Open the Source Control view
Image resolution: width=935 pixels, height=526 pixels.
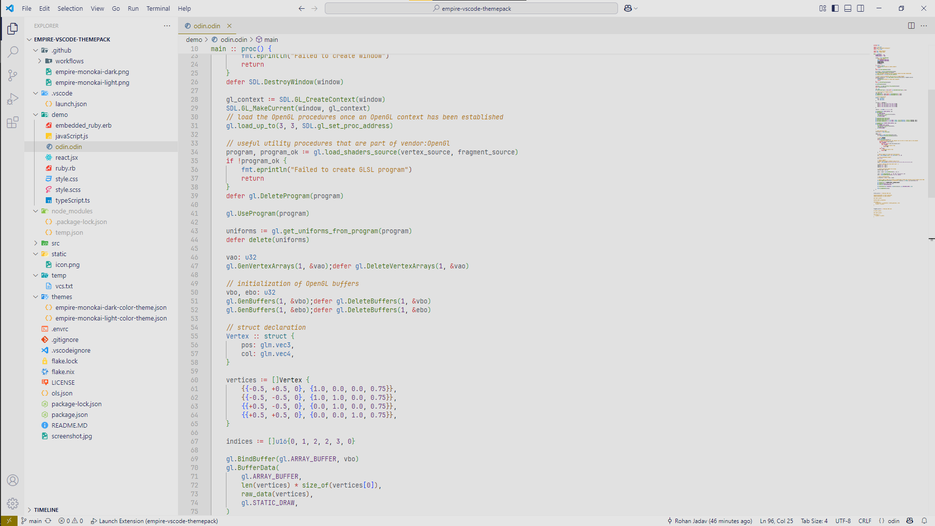coord(13,75)
